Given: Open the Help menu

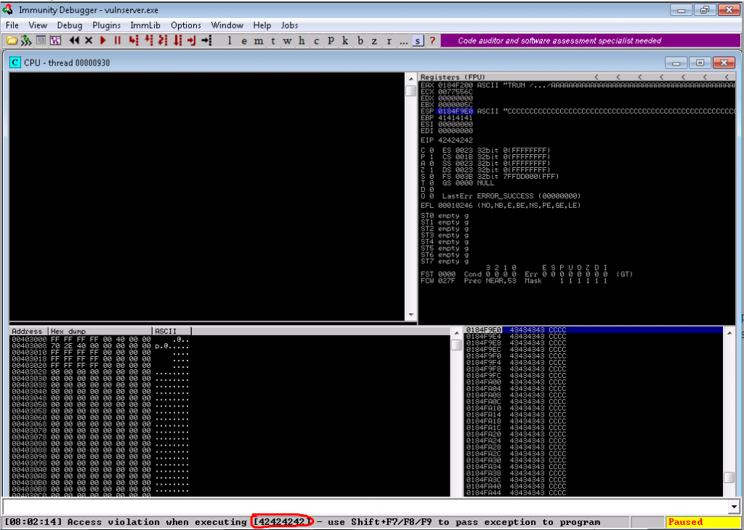Looking at the screenshot, I should pyautogui.click(x=262, y=25).
